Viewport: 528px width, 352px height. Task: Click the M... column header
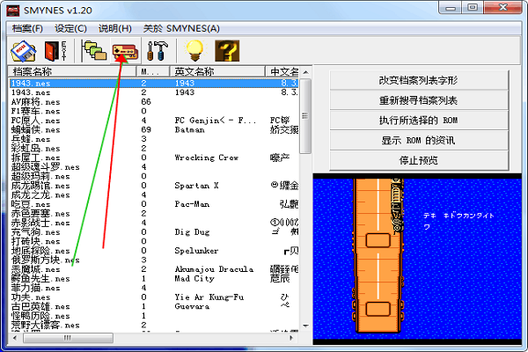pyautogui.click(x=153, y=71)
